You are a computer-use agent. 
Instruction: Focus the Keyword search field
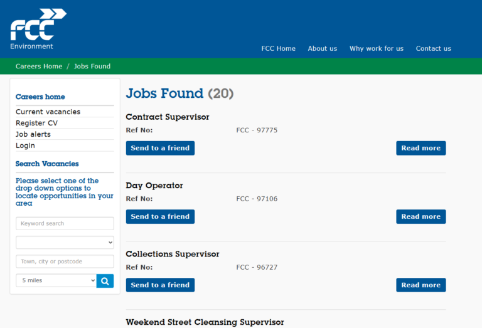(x=65, y=223)
